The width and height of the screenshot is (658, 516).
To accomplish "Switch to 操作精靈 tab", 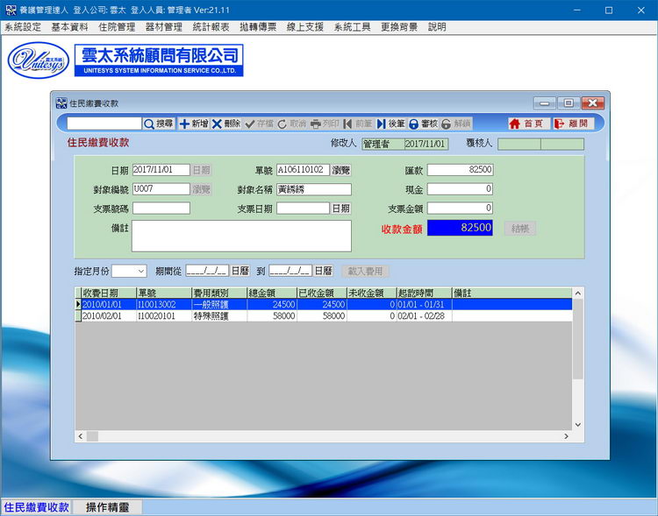I will pos(107,507).
